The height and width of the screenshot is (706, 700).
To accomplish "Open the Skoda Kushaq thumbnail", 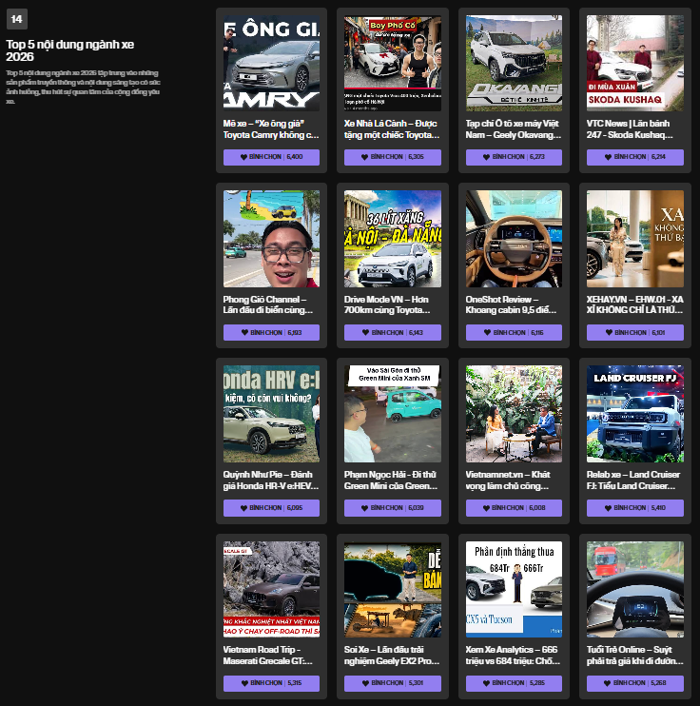I will click(634, 63).
